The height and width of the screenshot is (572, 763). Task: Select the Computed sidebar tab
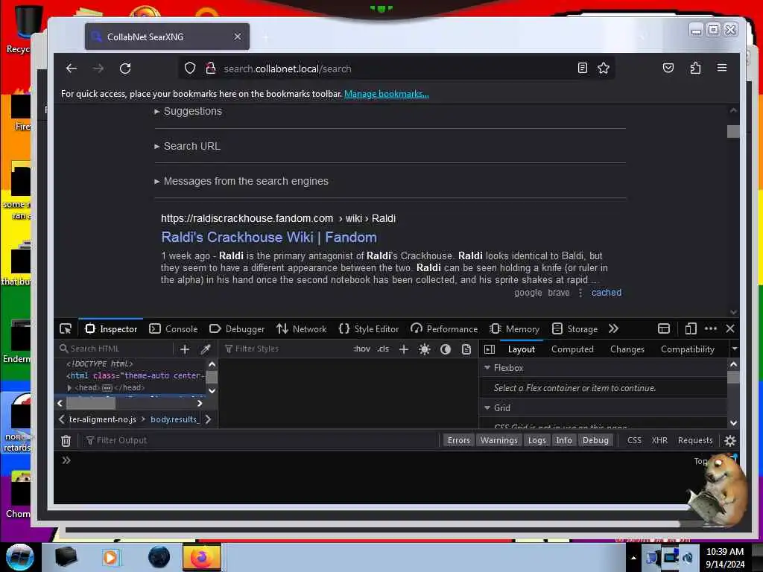tap(572, 349)
